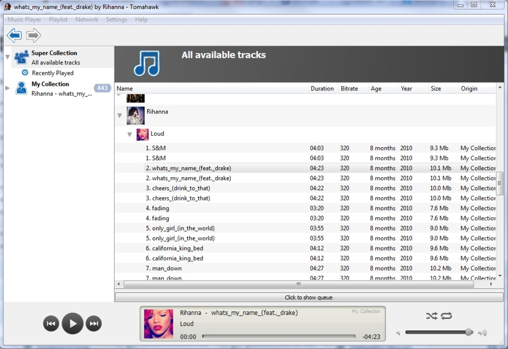508x349 pixels.
Task: Click the Tomahawk window title icon
Action: coord(7,7)
